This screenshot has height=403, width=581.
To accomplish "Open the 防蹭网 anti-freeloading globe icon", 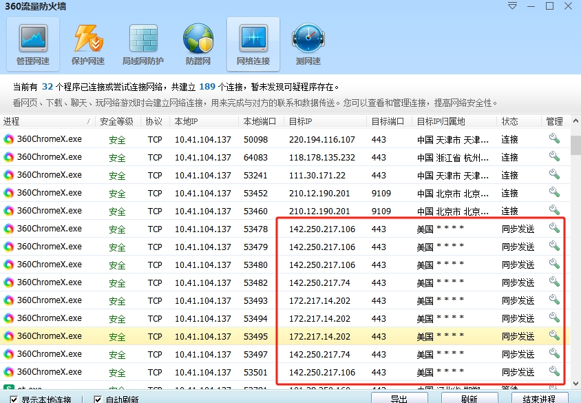I will pyautogui.click(x=198, y=44).
